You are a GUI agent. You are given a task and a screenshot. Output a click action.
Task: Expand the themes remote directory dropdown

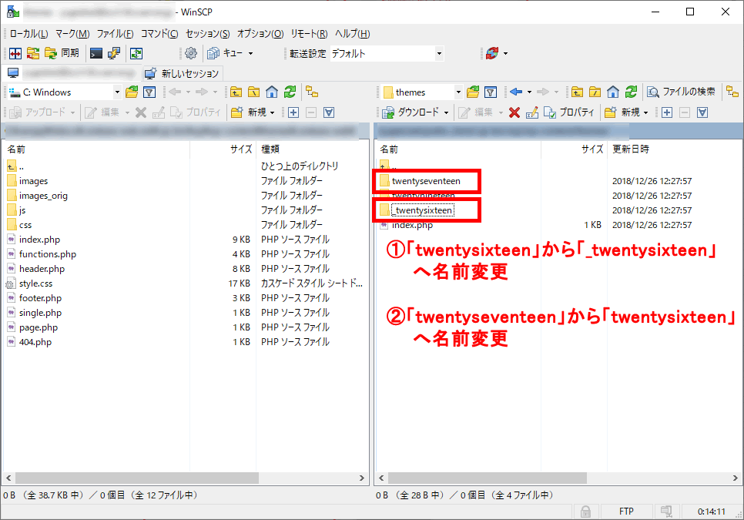point(458,92)
